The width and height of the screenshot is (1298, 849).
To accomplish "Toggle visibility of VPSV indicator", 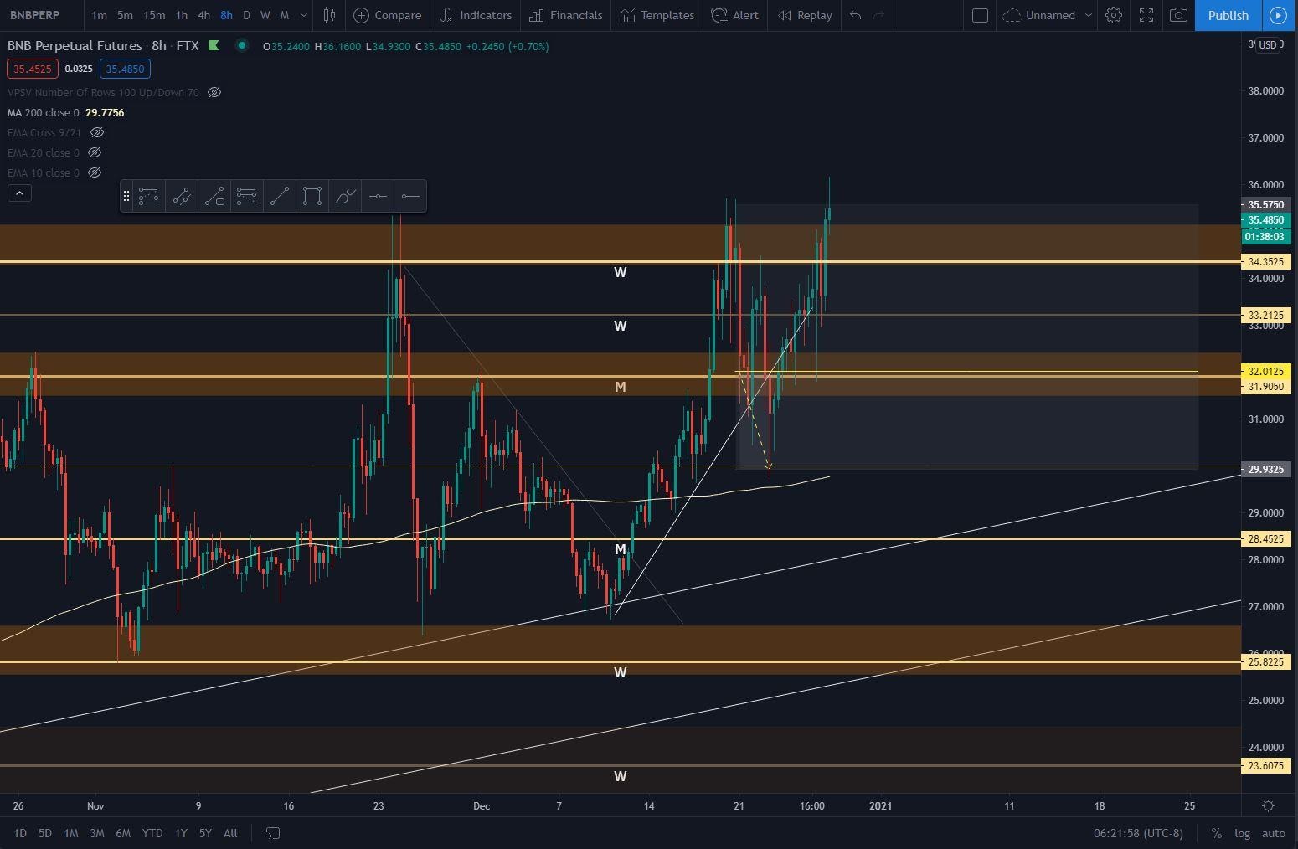I will click(214, 92).
